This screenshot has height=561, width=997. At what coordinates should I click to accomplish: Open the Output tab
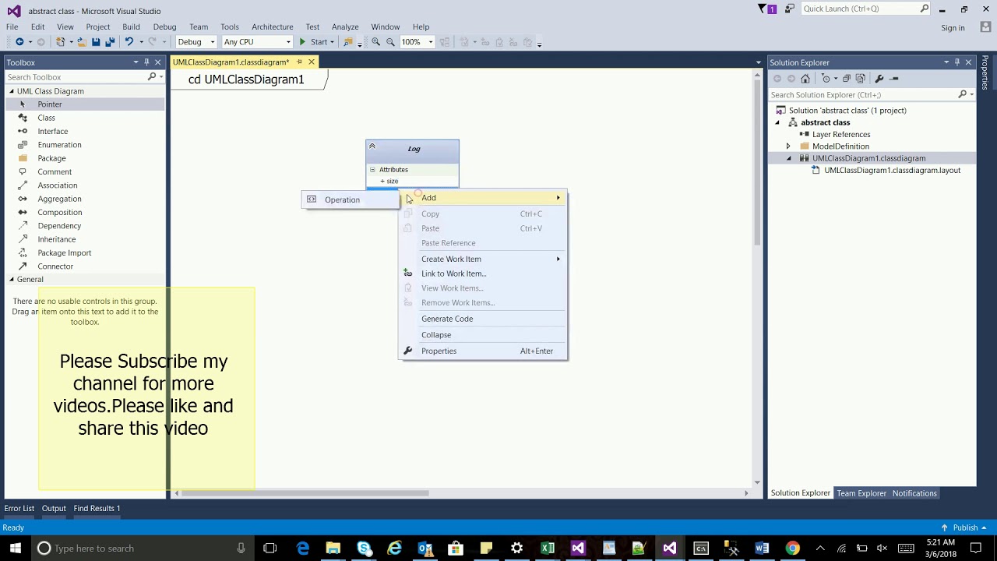pyautogui.click(x=54, y=509)
